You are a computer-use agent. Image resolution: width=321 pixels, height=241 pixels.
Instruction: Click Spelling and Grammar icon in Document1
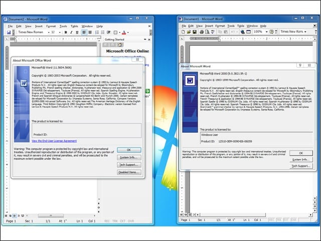pyautogui.click(x=213, y=32)
